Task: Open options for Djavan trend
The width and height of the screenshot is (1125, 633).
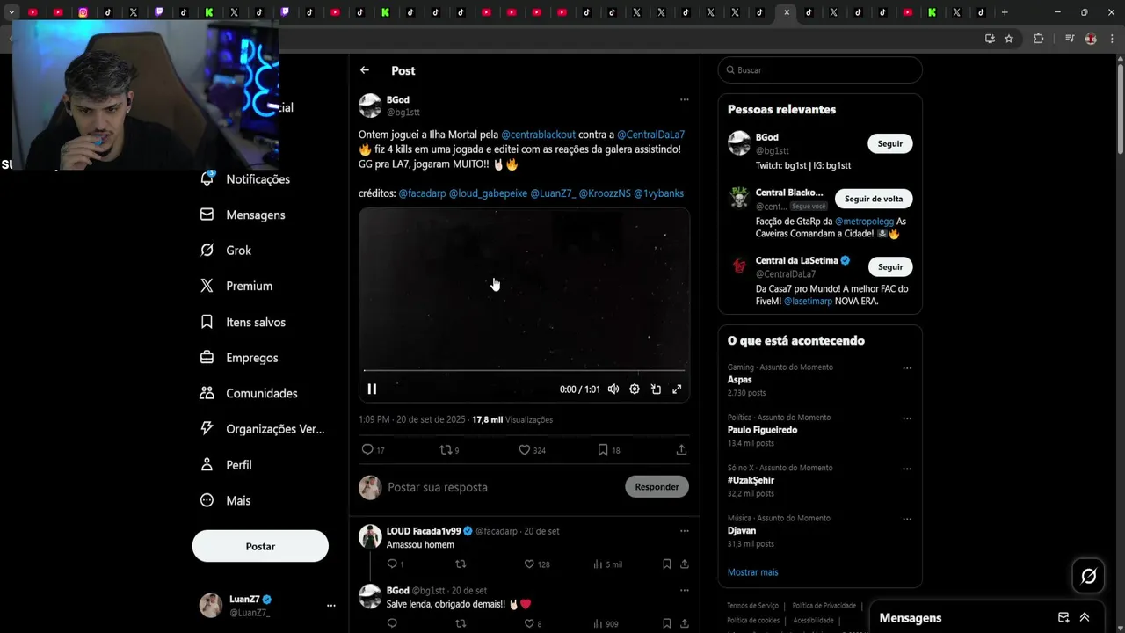Action: [x=907, y=520]
